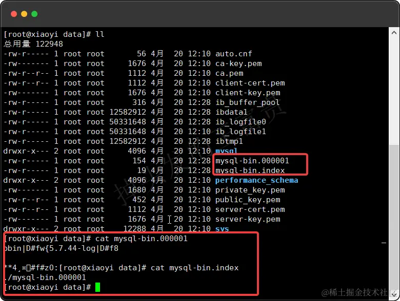400x301 pixels.
Task: Click the size 316 of ib_buffer_pool
Action: tap(139, 102)
